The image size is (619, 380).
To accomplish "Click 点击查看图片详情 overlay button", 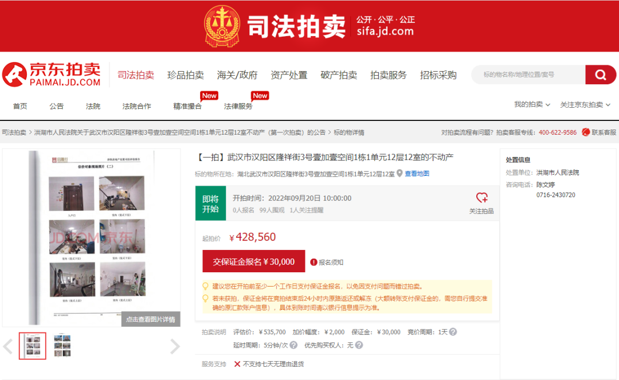I will click(x=151, y=319).
